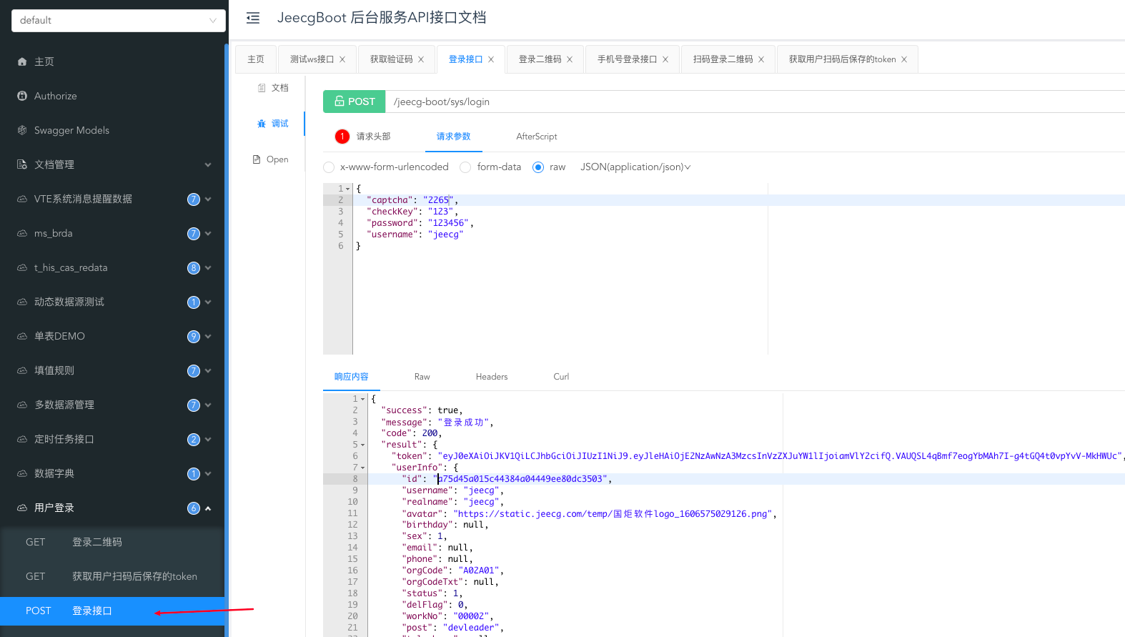The width and height of the screenshot is (1125, 637).
Task: Open the 文档 side tab
Action: pos(273,88)
